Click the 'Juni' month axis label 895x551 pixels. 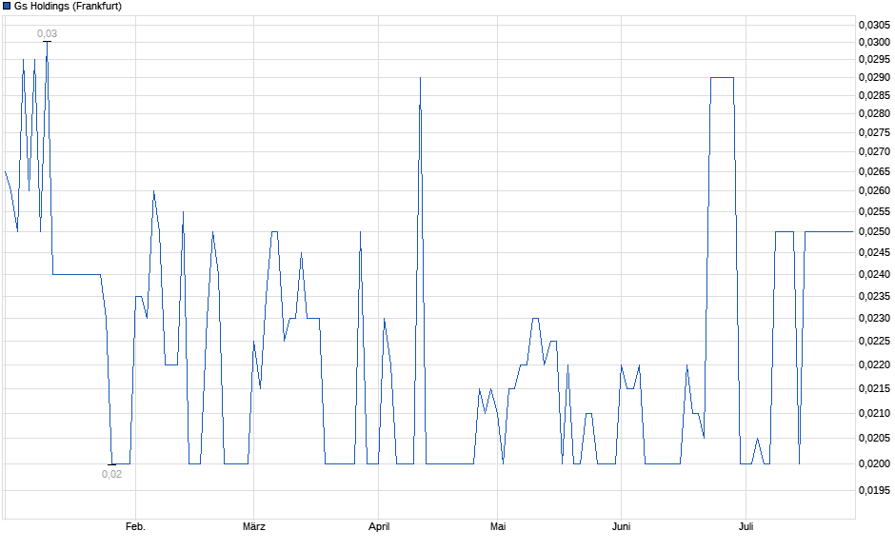click(621, 526)
